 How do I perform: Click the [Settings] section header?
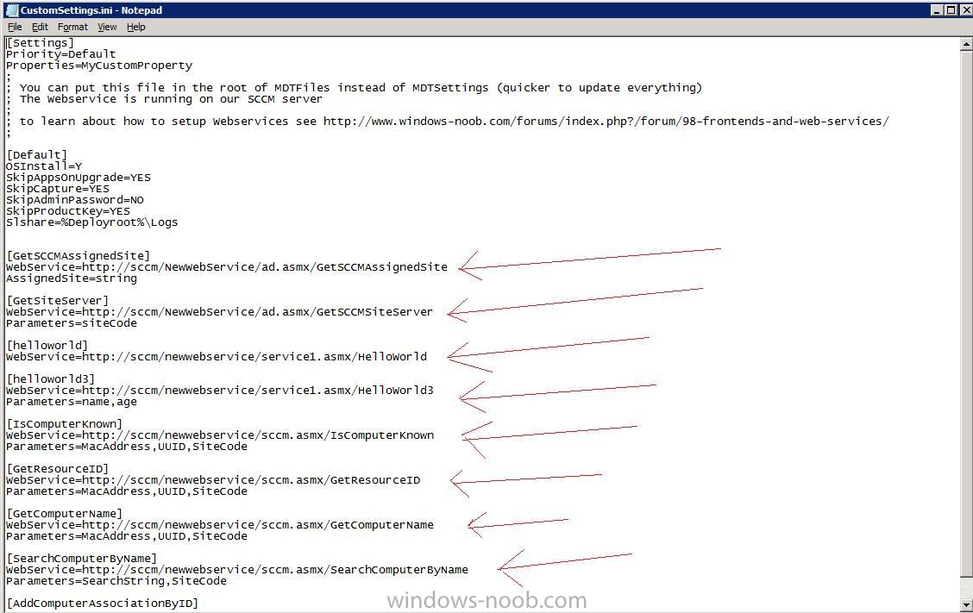pos(40,43)
